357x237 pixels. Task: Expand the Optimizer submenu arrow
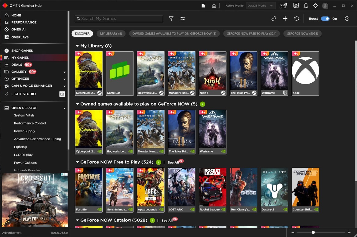coord(64,79)
